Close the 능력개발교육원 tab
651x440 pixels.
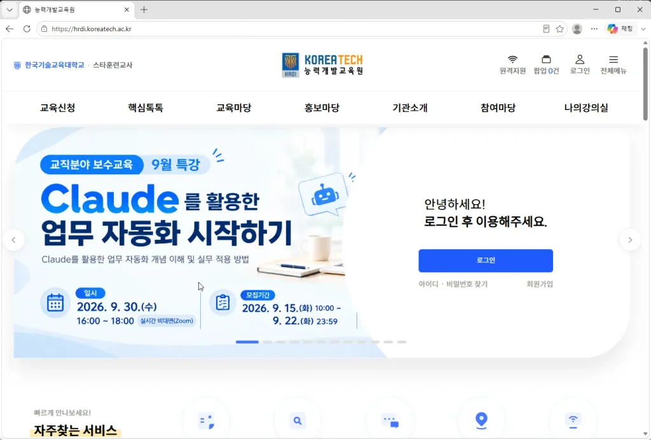(127, 10)
